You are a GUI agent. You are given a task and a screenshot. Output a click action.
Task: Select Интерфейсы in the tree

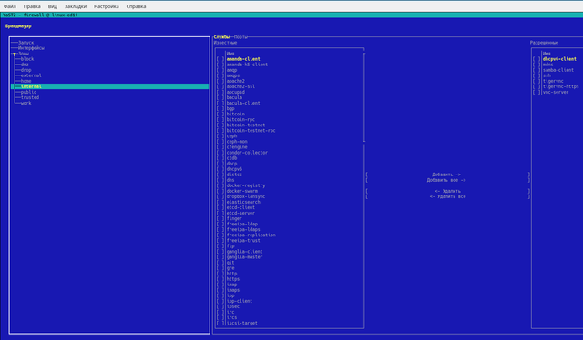[31, 48]
